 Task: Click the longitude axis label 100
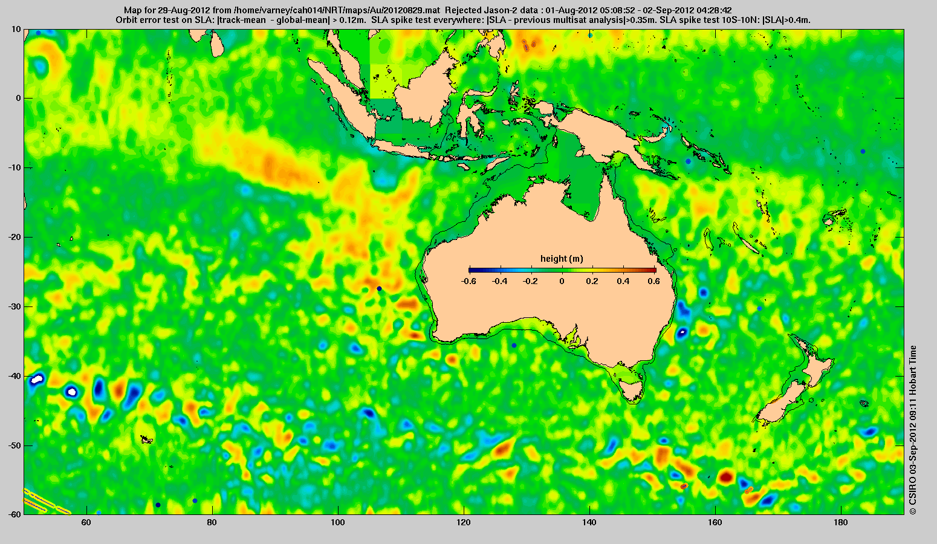click(337, 522)
